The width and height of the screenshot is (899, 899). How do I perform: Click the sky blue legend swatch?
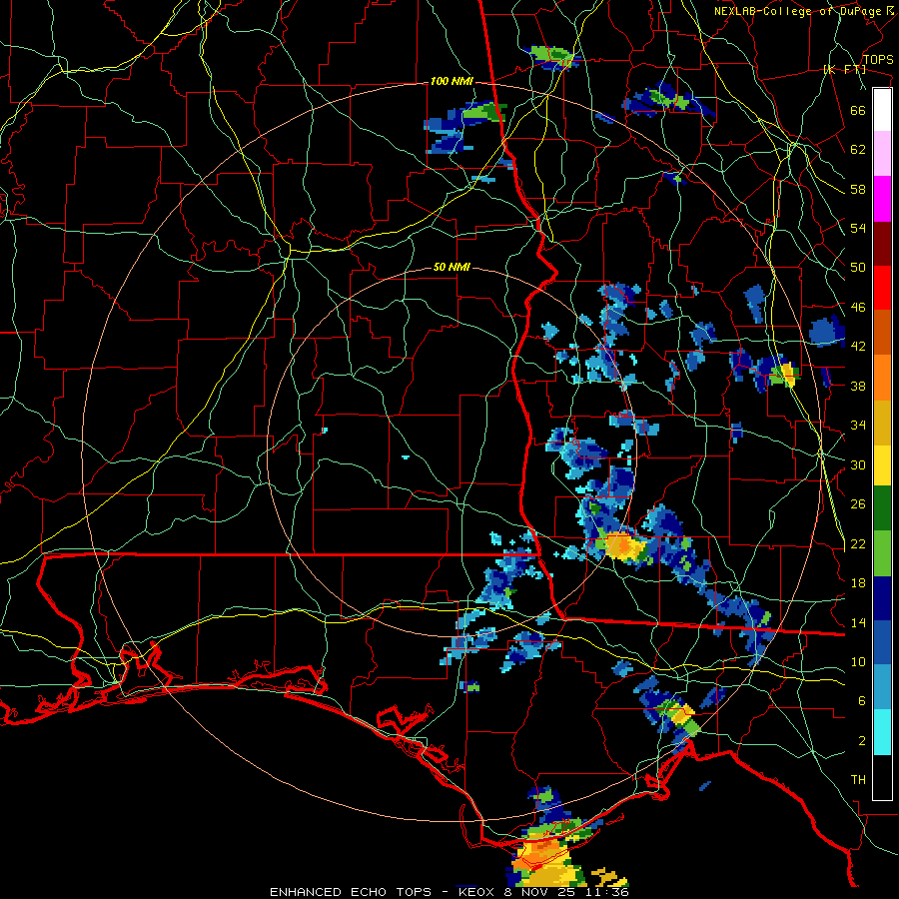pyautogui.click(x=882, y=687)
